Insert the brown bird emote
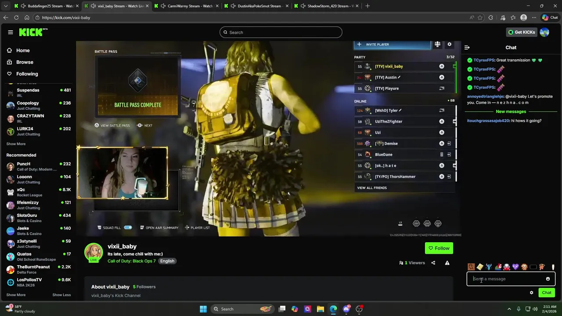 [x=471, y=267]
